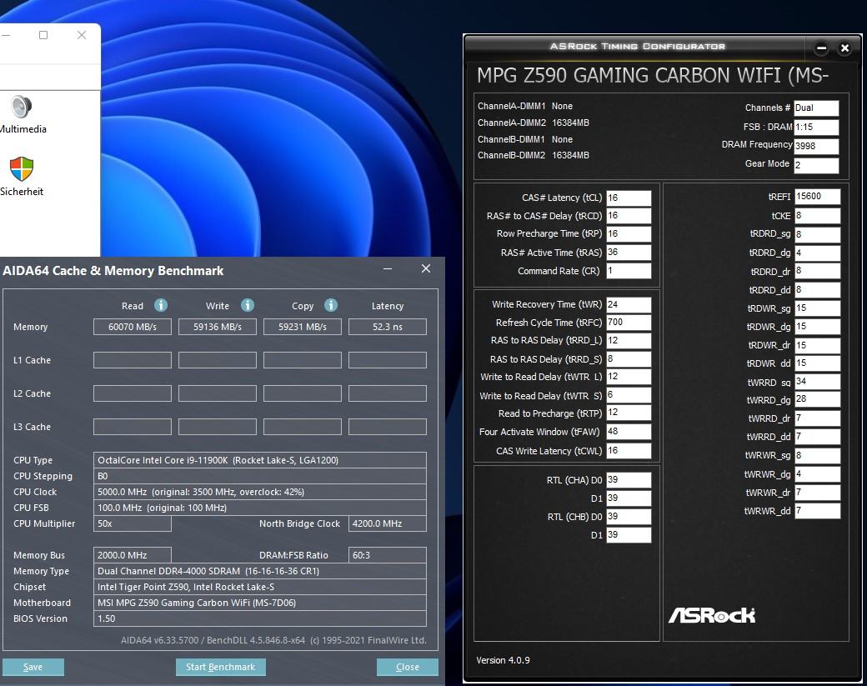Click the DRAM:FSB Ratio 60:3 field
Image resolution: width=867 pixels, height=686 pixels.
[388, 555]
